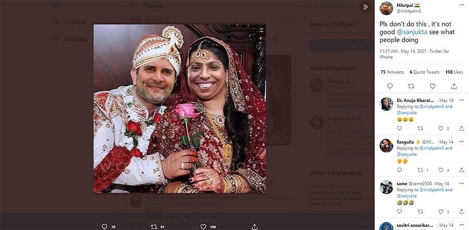Retweet using the icon below the photo
The height and width of the screenshot is (230, 469).
pos(153,226)
